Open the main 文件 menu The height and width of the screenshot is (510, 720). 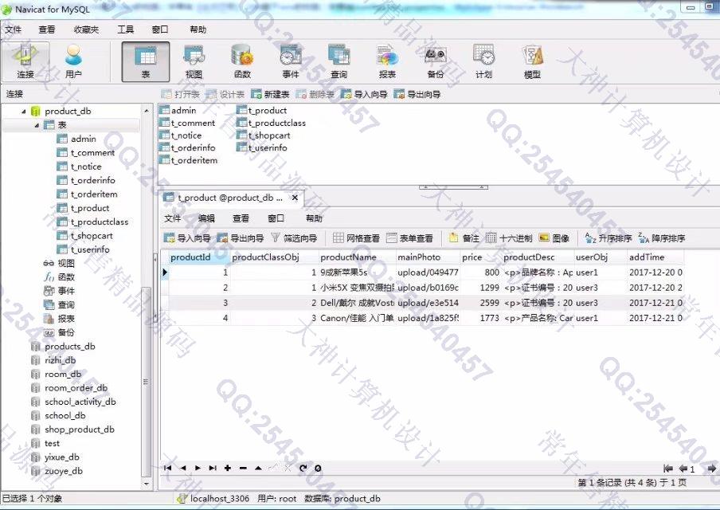click(14, 29)
